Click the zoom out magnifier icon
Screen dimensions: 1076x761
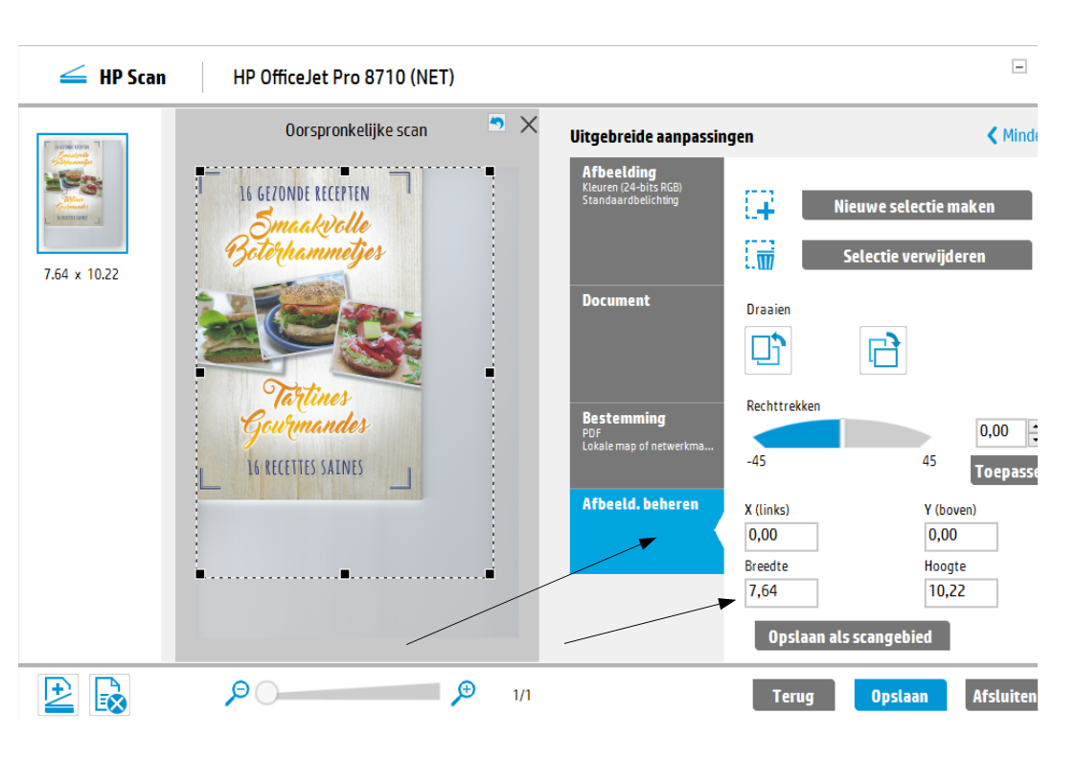[x=239, y=691]
